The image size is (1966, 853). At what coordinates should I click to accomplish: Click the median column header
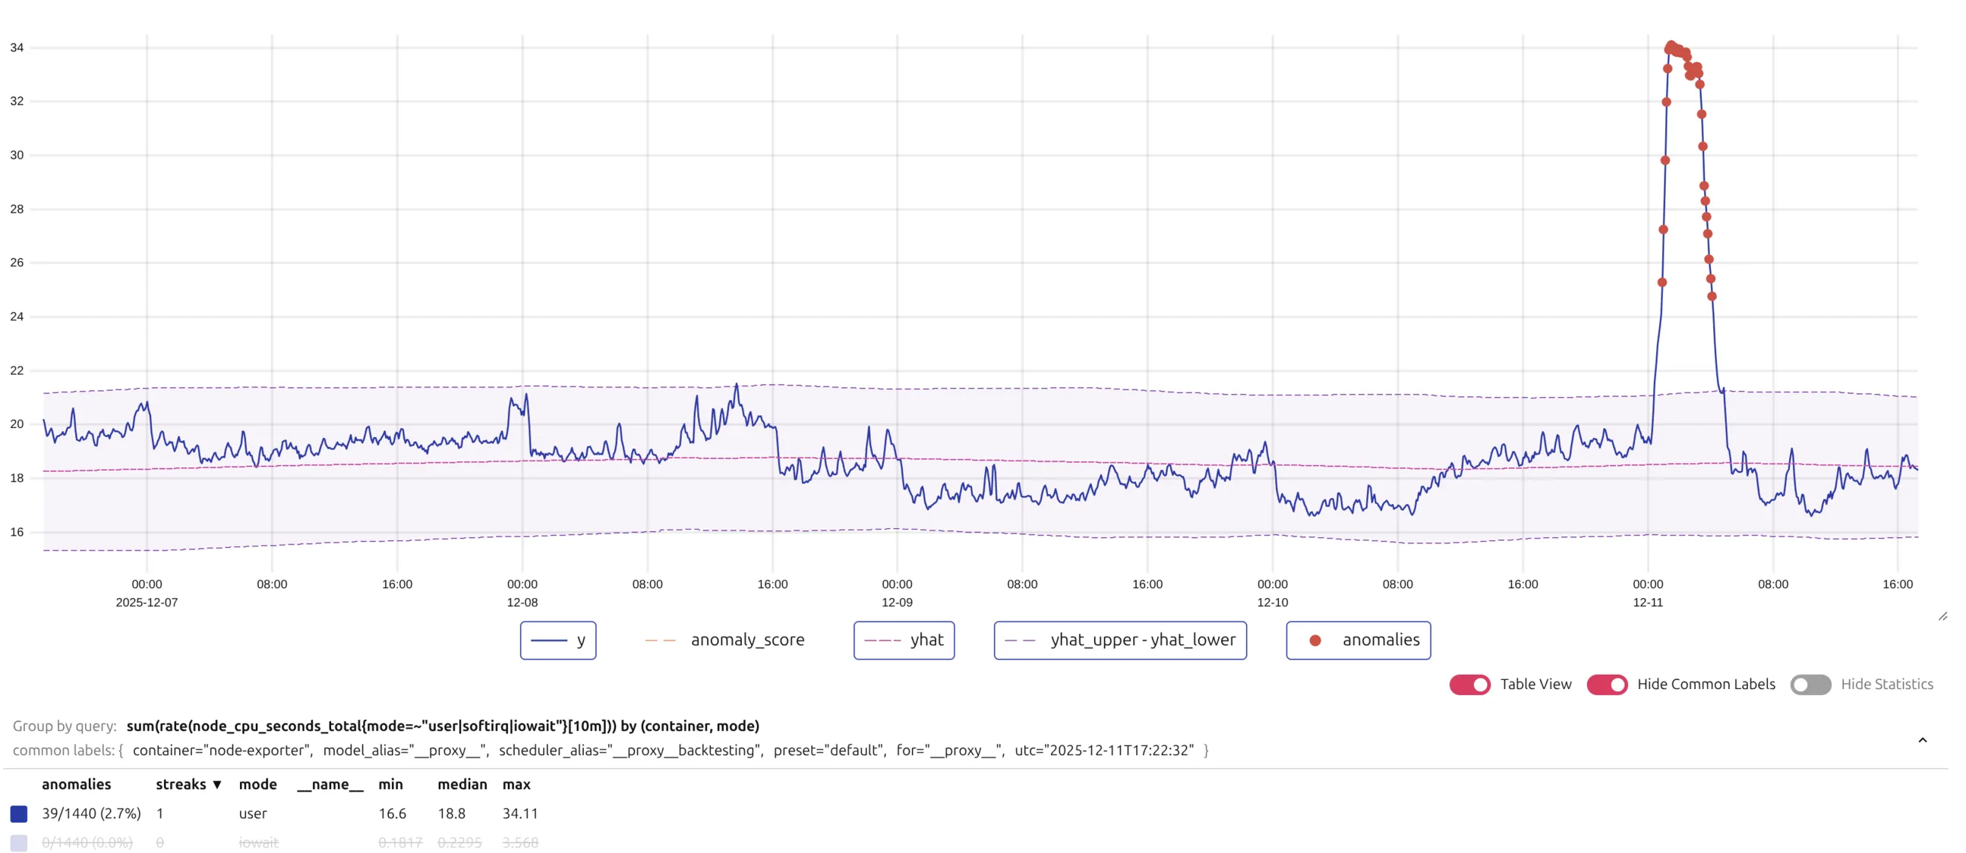462,785
